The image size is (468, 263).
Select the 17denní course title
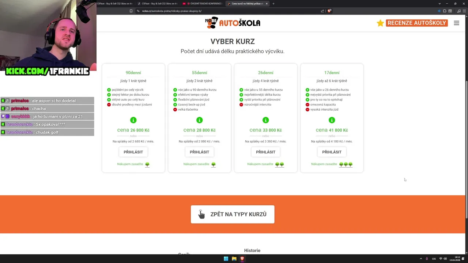332,73
